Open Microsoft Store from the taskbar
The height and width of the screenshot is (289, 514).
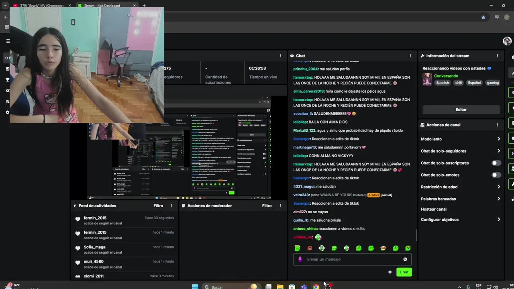(x=292, y=287)
